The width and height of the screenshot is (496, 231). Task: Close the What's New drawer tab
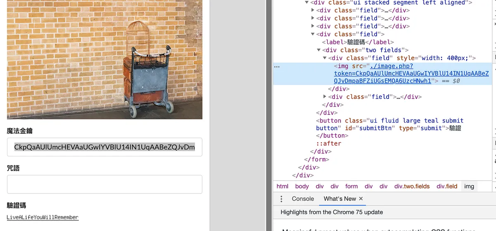tap(361, 198)
